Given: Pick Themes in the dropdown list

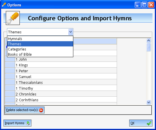Looking at the screenshot, I should [40, 44].
